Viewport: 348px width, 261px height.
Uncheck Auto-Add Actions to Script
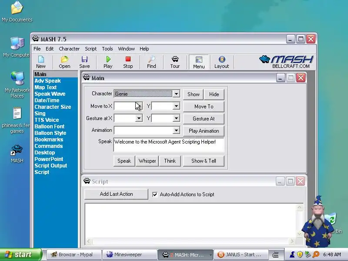point(155,194)
